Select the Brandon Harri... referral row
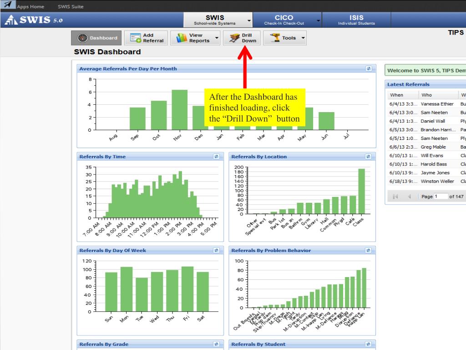This screenshot has width=466, height=350. pyautogui.click(x=427, y=130)
